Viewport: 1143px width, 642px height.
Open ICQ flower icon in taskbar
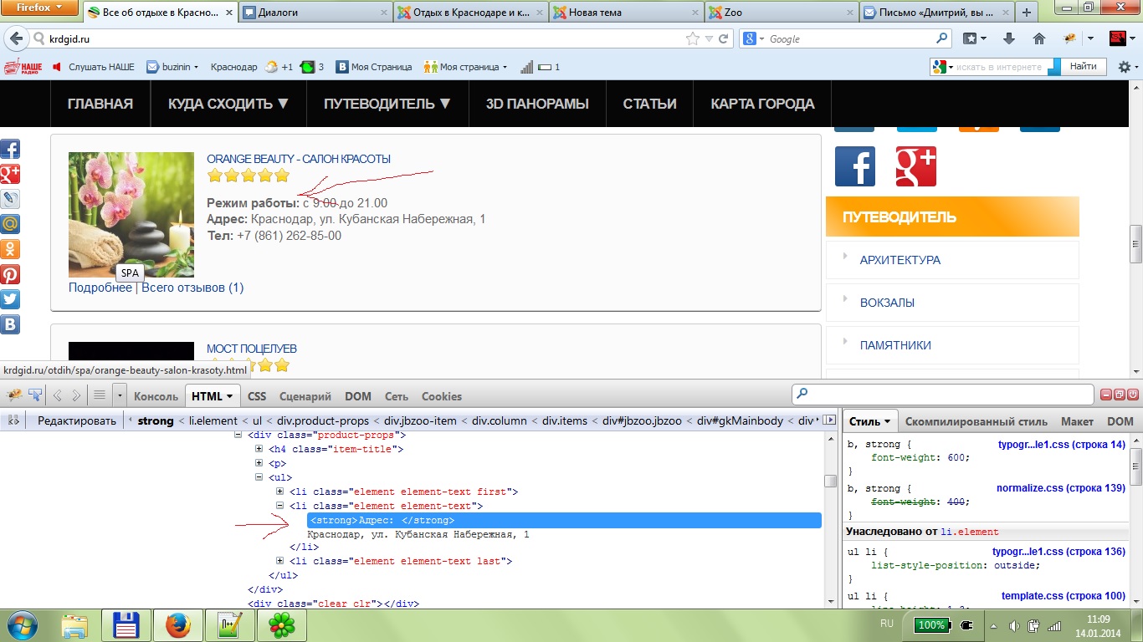coord(281,624)
